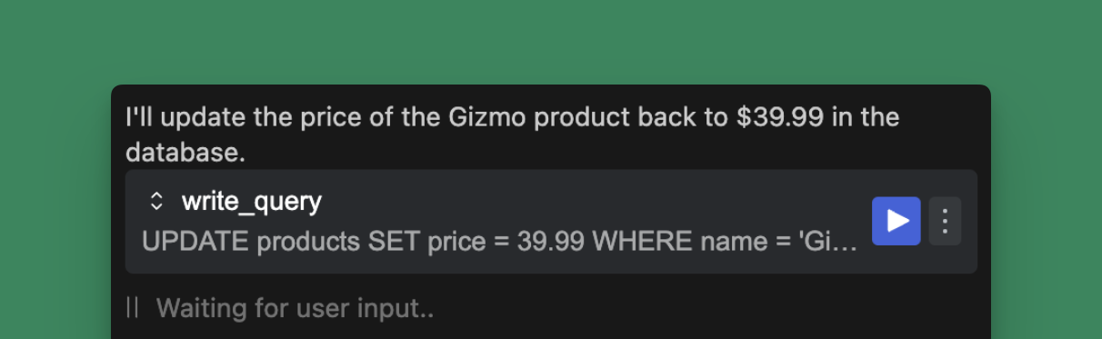Click the word database in the message
Screen dimensions: 1102x339
(x=185, y=153)
